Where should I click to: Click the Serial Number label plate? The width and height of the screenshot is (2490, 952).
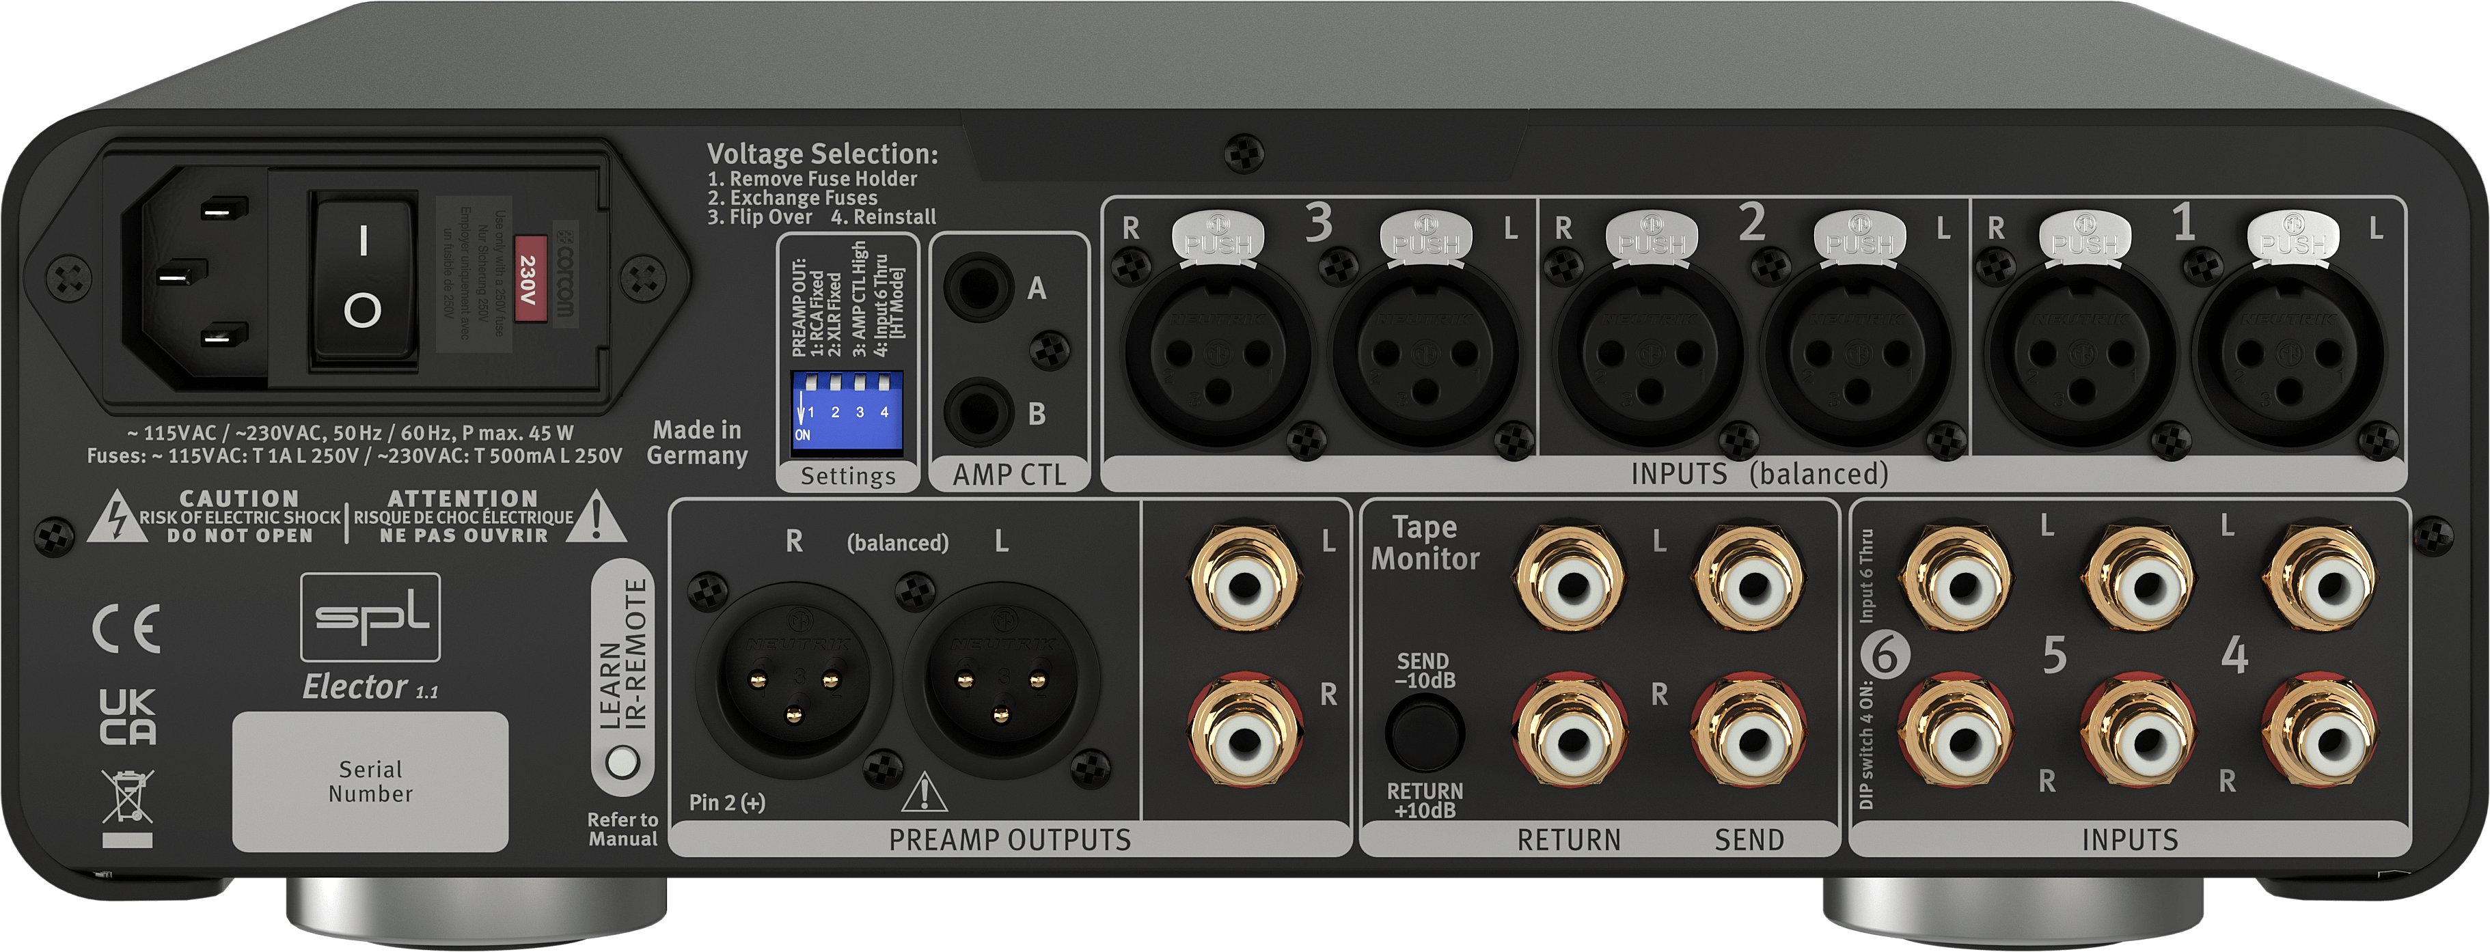tap(370, 781)
